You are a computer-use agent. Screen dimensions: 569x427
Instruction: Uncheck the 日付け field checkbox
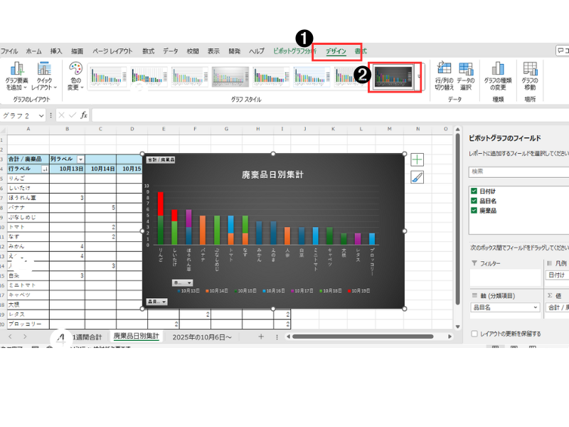point(474,191)
